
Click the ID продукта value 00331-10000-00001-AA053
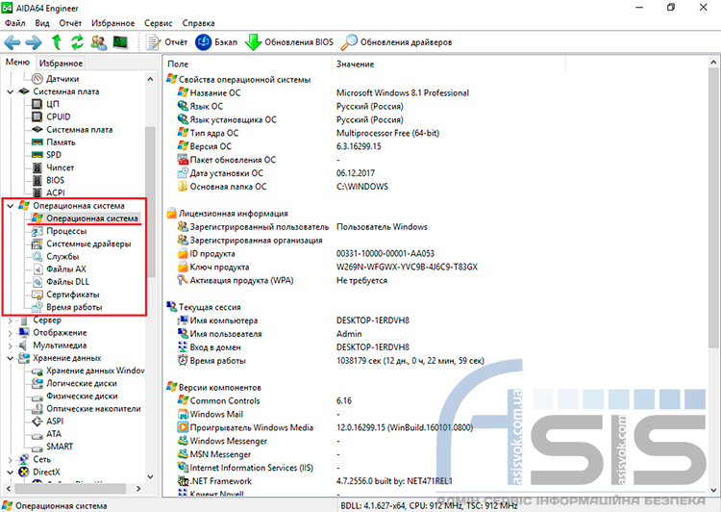385,254
